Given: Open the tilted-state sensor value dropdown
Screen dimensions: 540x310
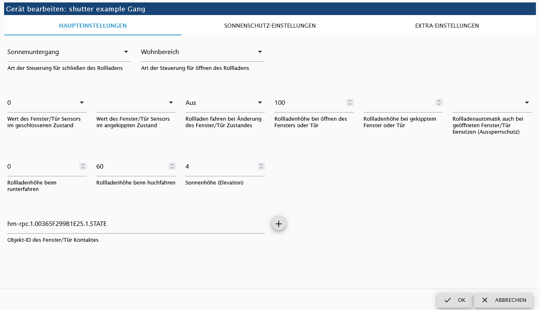Looking at the screenshot, I should [136, 103].
